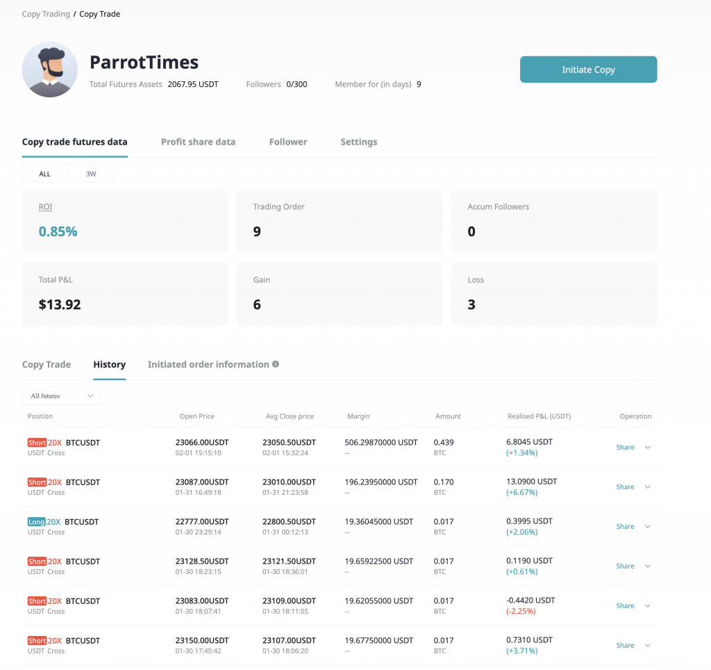
Task: Open the Profit share data tab
Action: [x=198, y=142]
